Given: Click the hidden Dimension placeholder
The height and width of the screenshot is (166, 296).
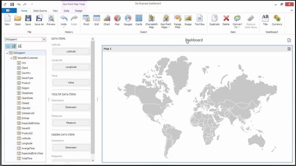Looking at the screenshot, I should pos(71,148).
